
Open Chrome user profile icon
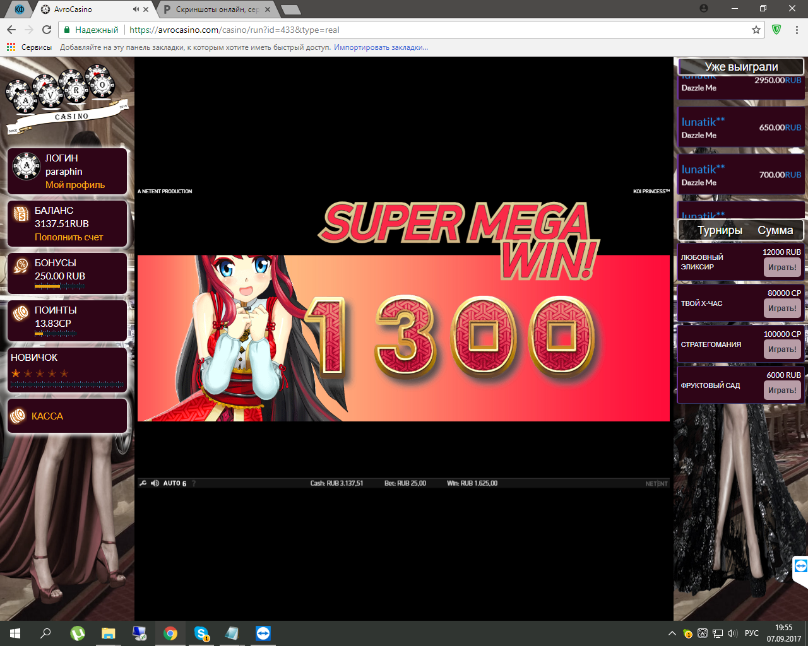[704, 9]
